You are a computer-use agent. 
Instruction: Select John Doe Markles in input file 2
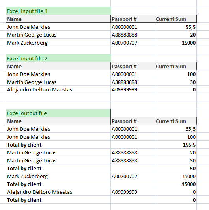click(58, 74)
